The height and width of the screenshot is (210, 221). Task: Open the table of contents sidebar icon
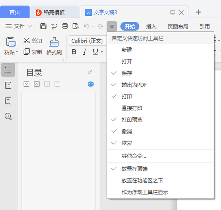[8, 70]
